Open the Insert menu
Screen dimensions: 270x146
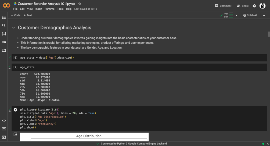[39, 9]
